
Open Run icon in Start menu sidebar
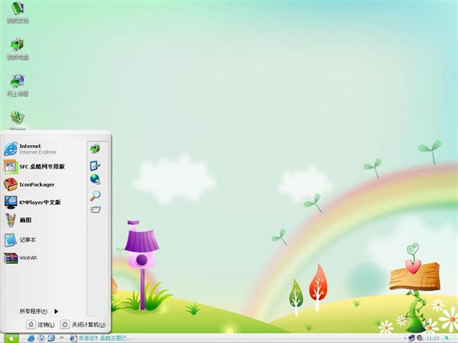[95, 209]
